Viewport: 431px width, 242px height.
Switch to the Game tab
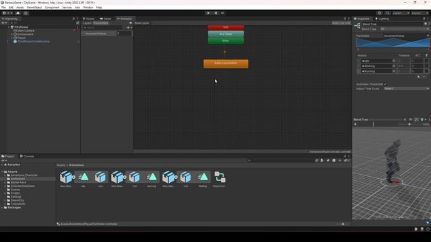click(x=106, y=19)
